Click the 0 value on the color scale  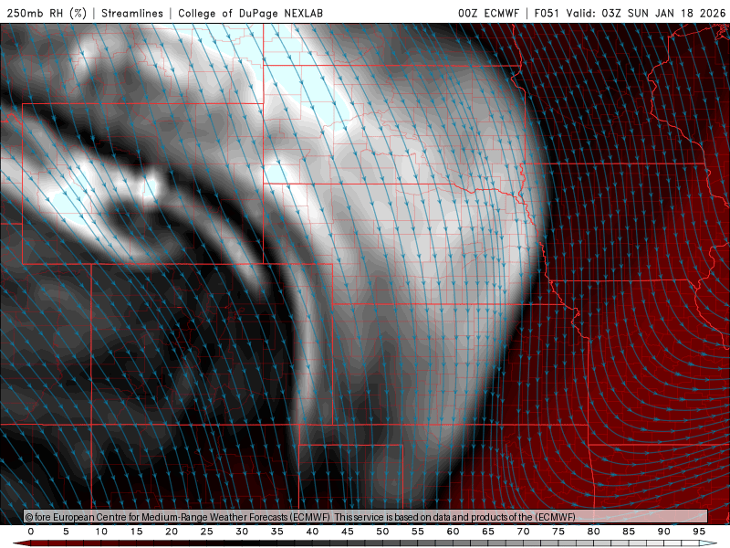pos(31,532)
